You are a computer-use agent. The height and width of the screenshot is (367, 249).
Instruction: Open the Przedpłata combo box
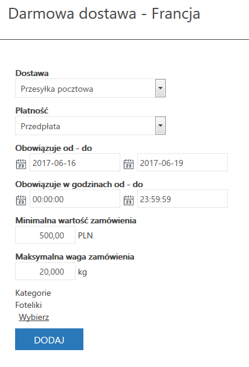[91, 126]
